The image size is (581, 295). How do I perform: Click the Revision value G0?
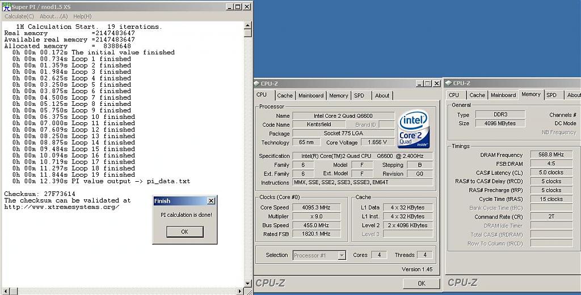pos(420,174)
